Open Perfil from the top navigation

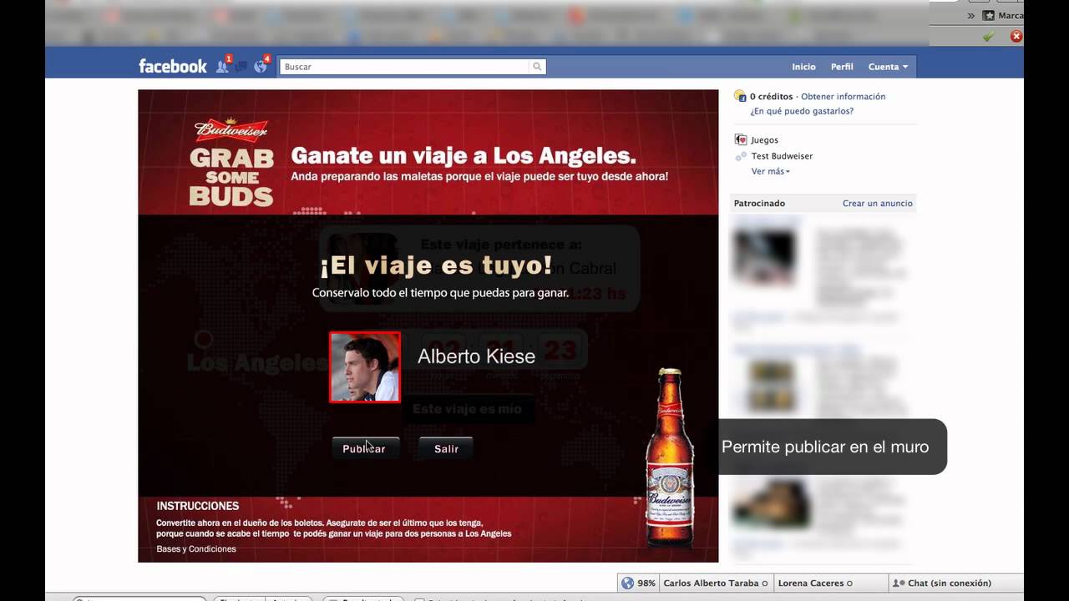tap(842, 67)
